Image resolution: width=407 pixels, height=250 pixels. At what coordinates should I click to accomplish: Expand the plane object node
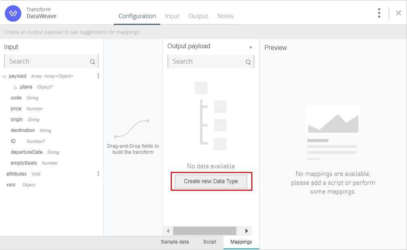point(15,88)
